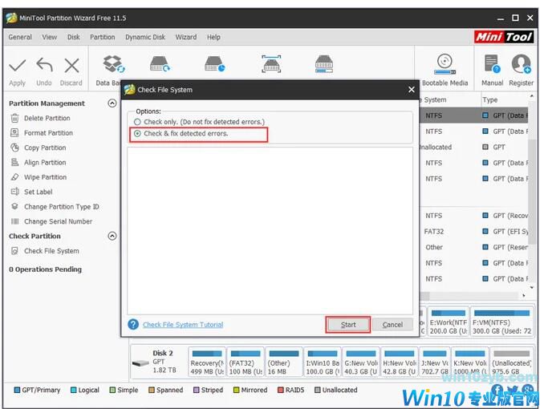Screen dimensions: 544x409
Task: Click the System column header
Action: (435, 100)
